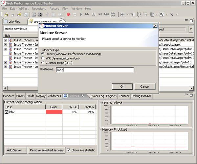Click Cancel in Monitor Server dialog

tap(145, 87)
